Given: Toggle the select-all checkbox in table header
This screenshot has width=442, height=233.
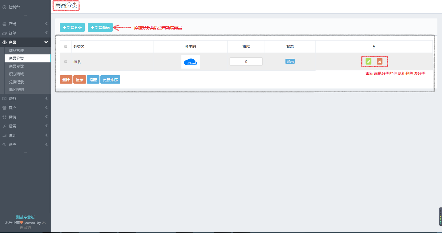Looking at the screenshot, I should [66, 47].
